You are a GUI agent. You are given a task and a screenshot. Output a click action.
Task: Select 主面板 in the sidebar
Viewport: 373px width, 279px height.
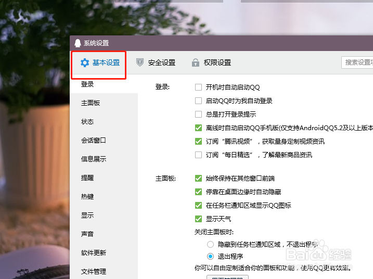pos(91,103)
